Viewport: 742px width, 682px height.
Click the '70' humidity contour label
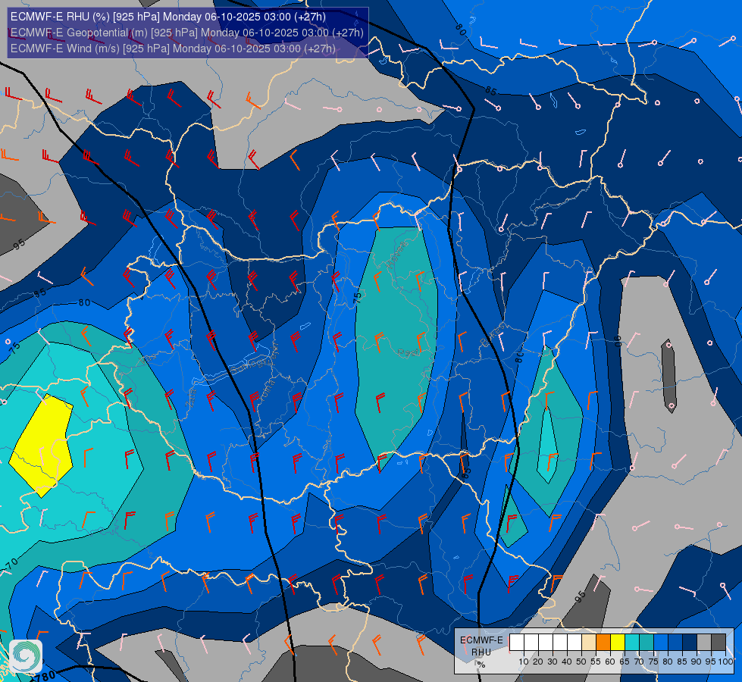pos(12,564)
